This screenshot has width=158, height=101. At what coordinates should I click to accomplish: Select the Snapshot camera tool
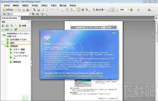pos(83,10)
